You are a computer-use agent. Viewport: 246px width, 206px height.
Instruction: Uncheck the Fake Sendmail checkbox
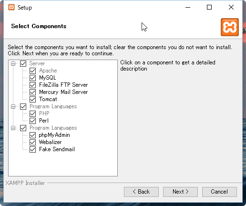(32, 149)
